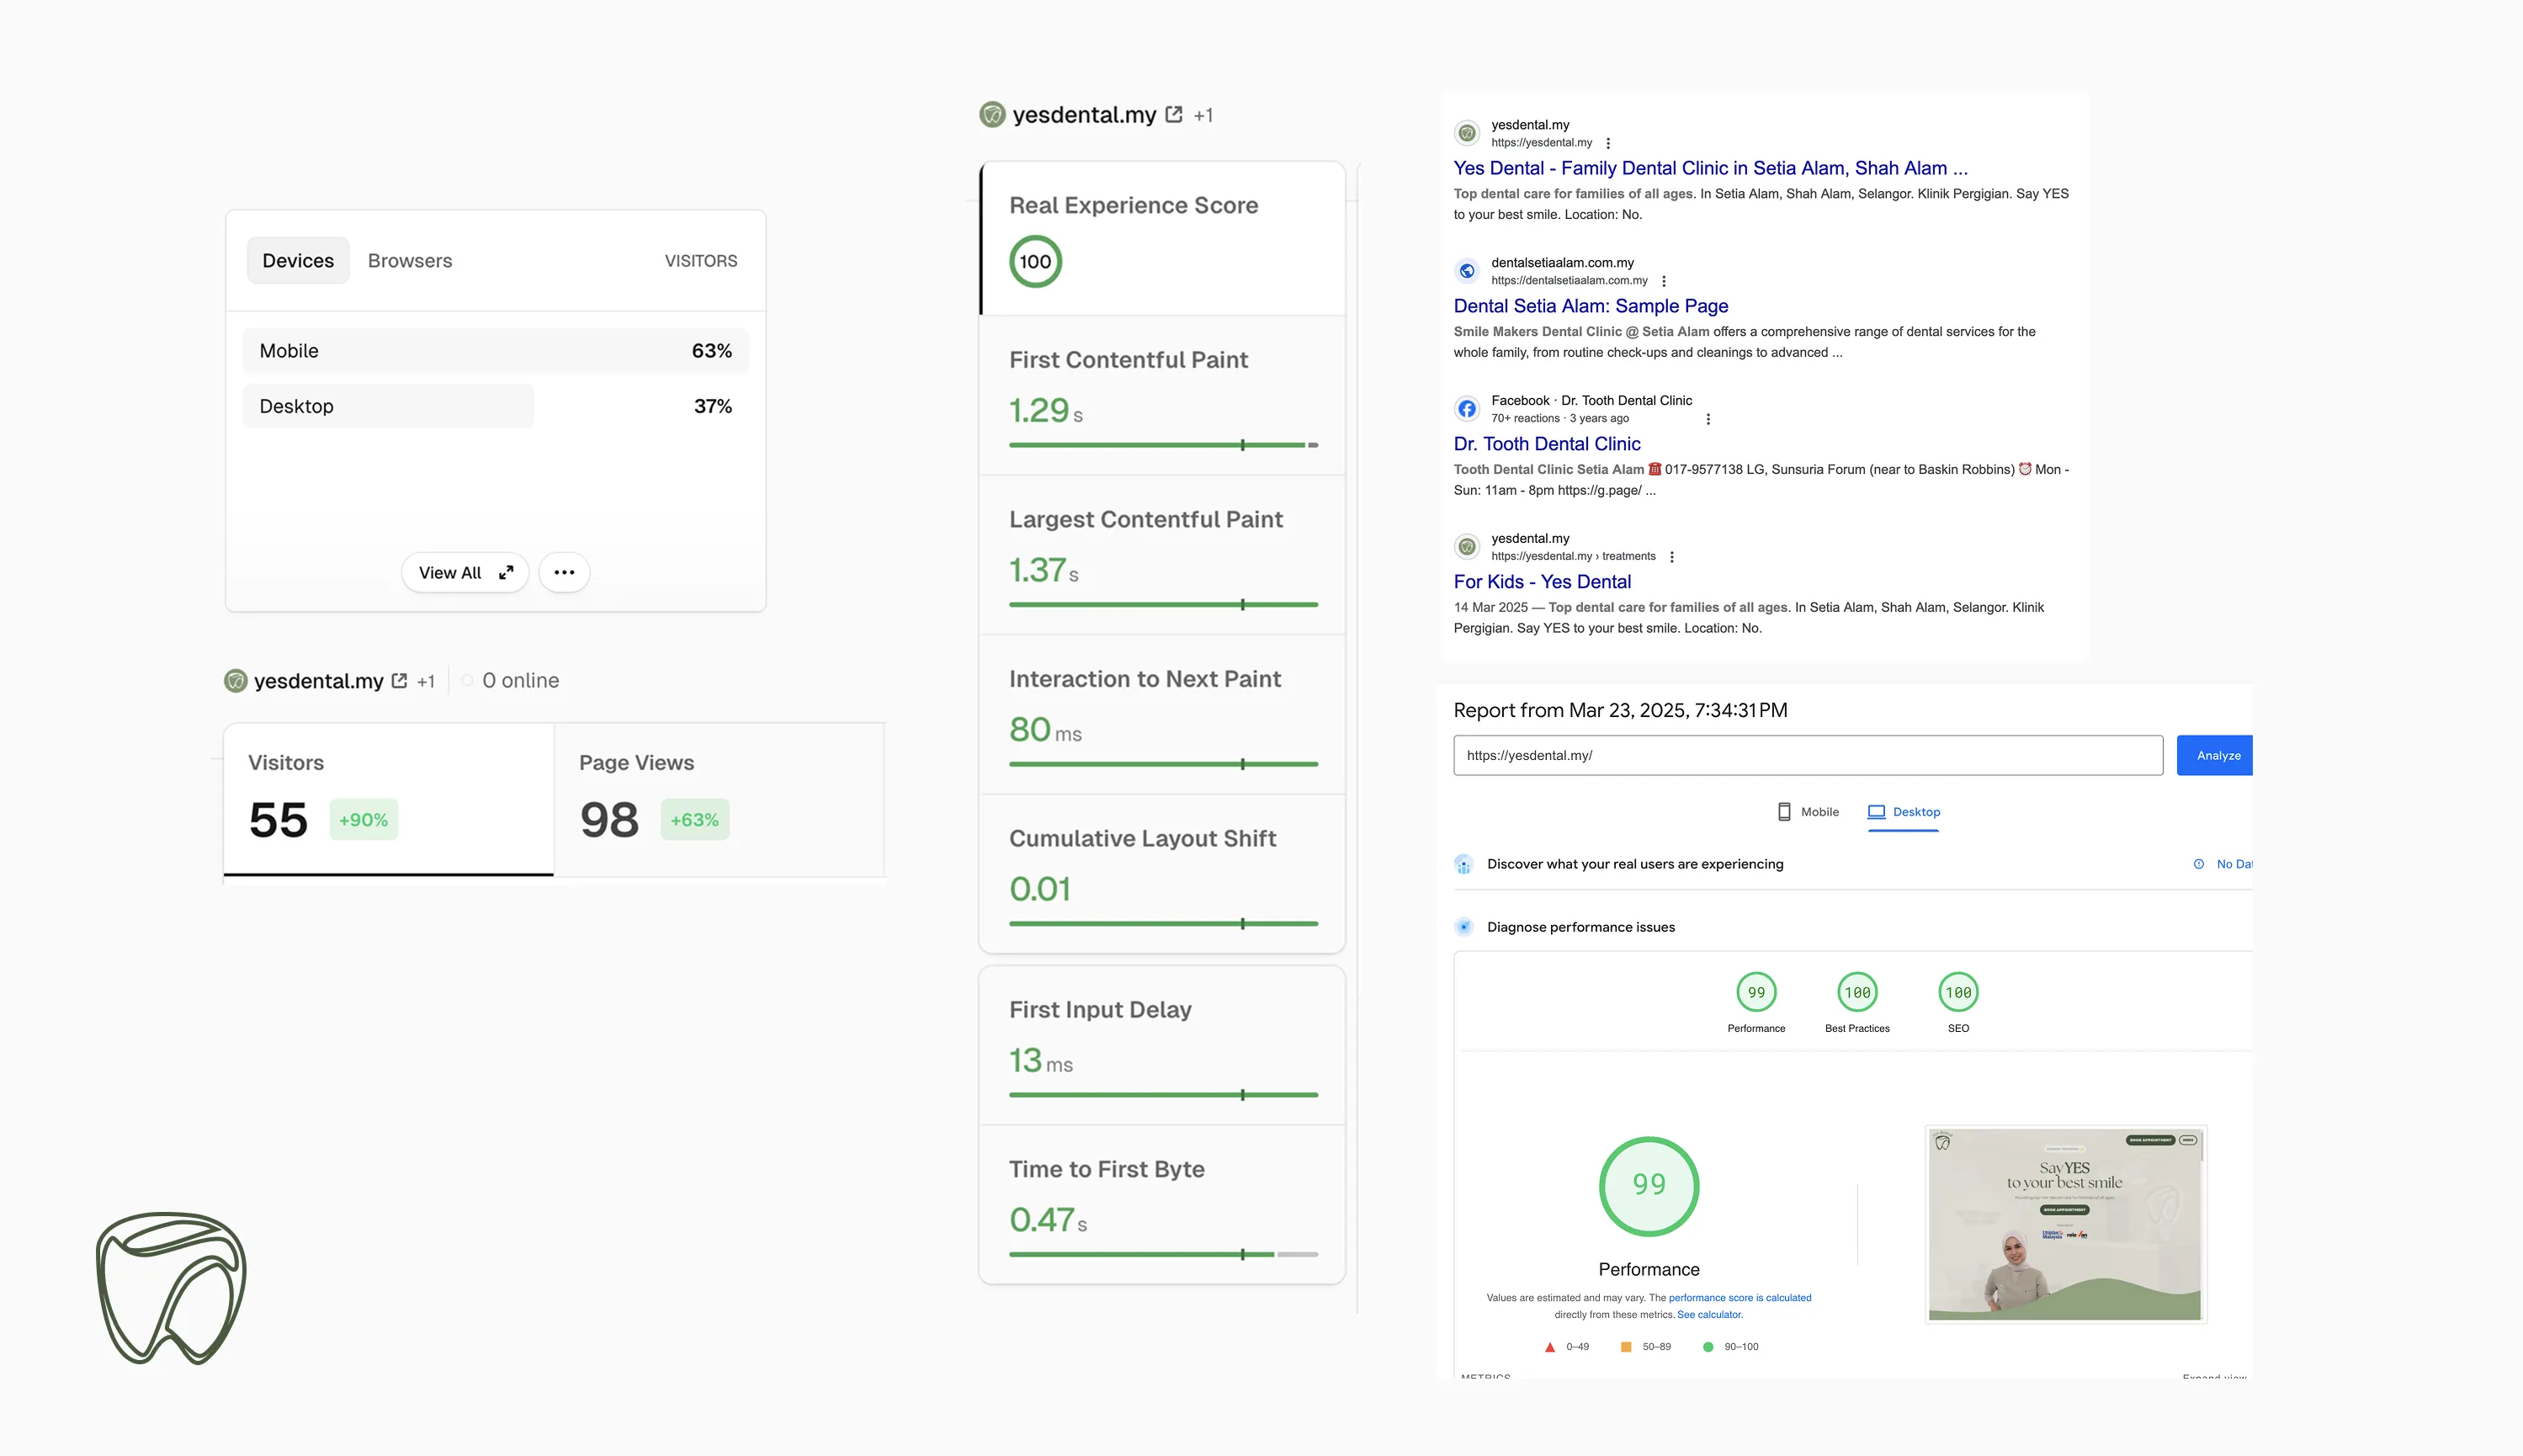Click the website screenshot thumbnail
This screenshot has width=2523, height=1456.
click(2065, 1224)
